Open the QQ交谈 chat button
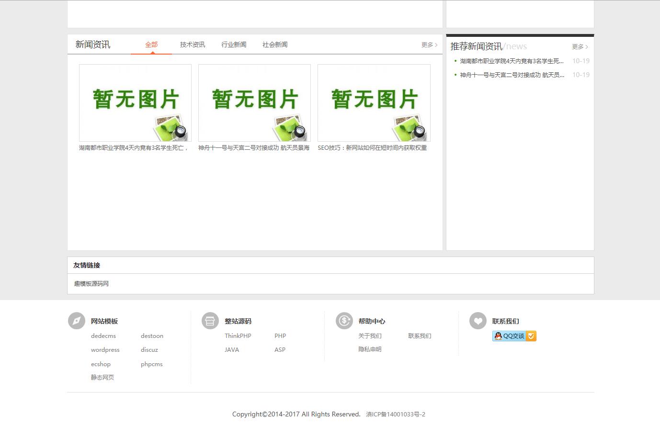Screen dimensions: 660x437 (514, 336)
